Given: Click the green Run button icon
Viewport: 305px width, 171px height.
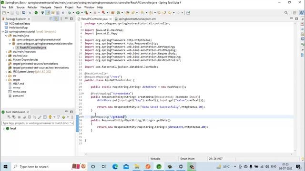Looking at the screenshot, I should pyautogui.click(x=78, y=13).
